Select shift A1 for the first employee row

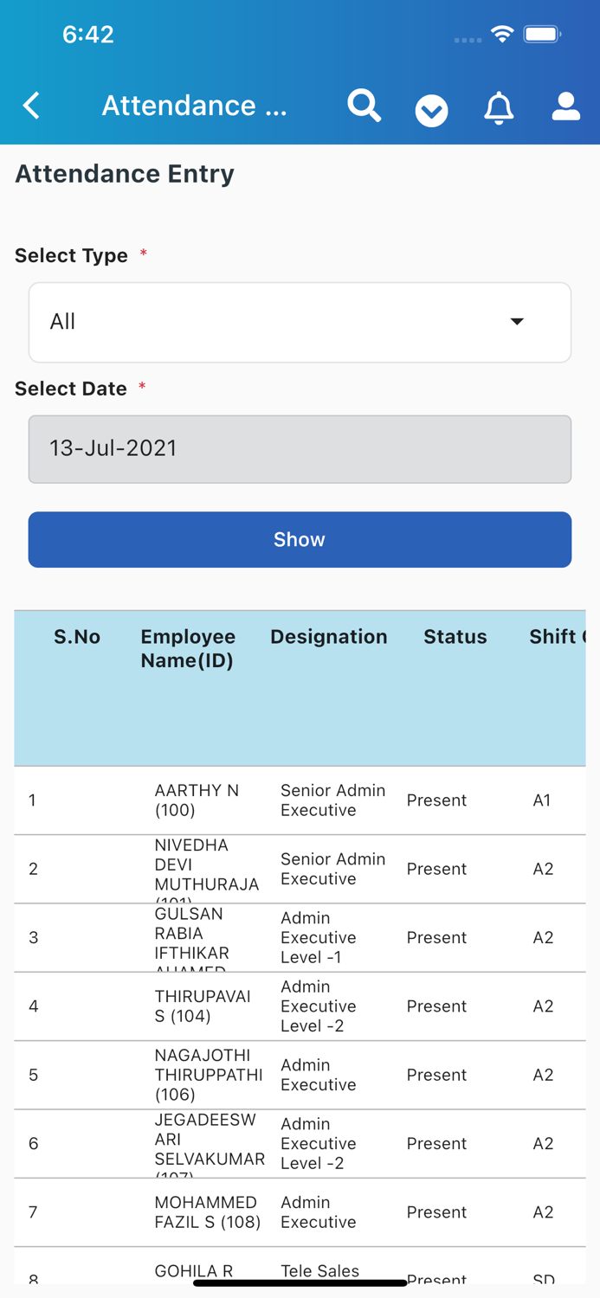542,800
